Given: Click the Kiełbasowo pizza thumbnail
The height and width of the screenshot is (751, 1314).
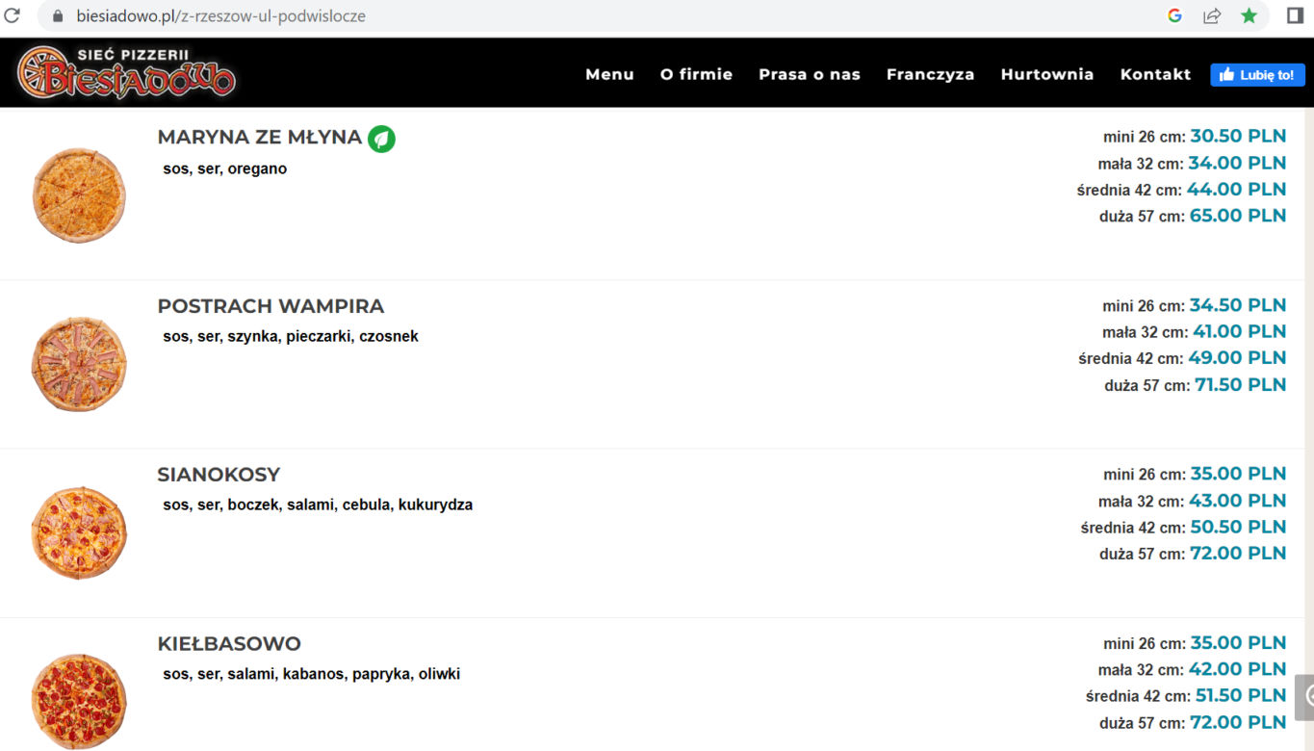Looking at the screenshot, I should pyautogui.click(x=79, y=701).
